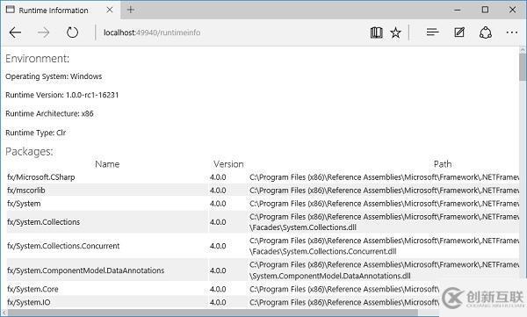Click version 4.0.0 of fx/System.Core

click(218, 289)
